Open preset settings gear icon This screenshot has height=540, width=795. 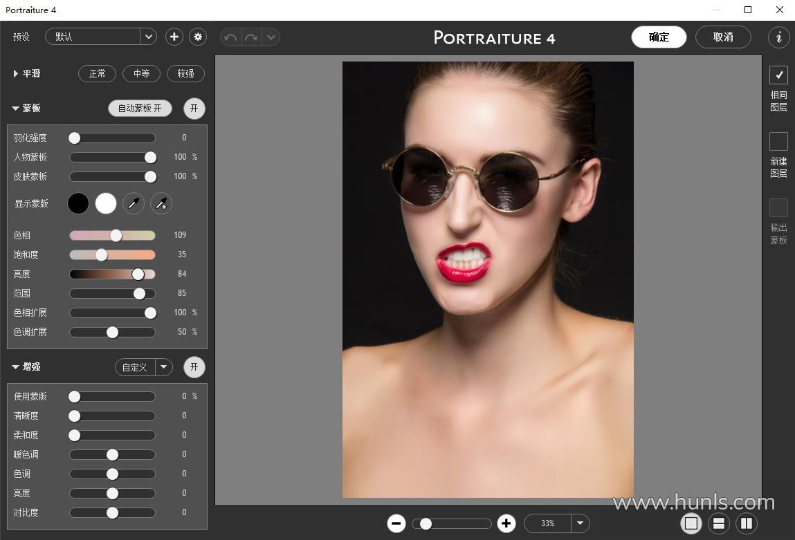point(199,37)
